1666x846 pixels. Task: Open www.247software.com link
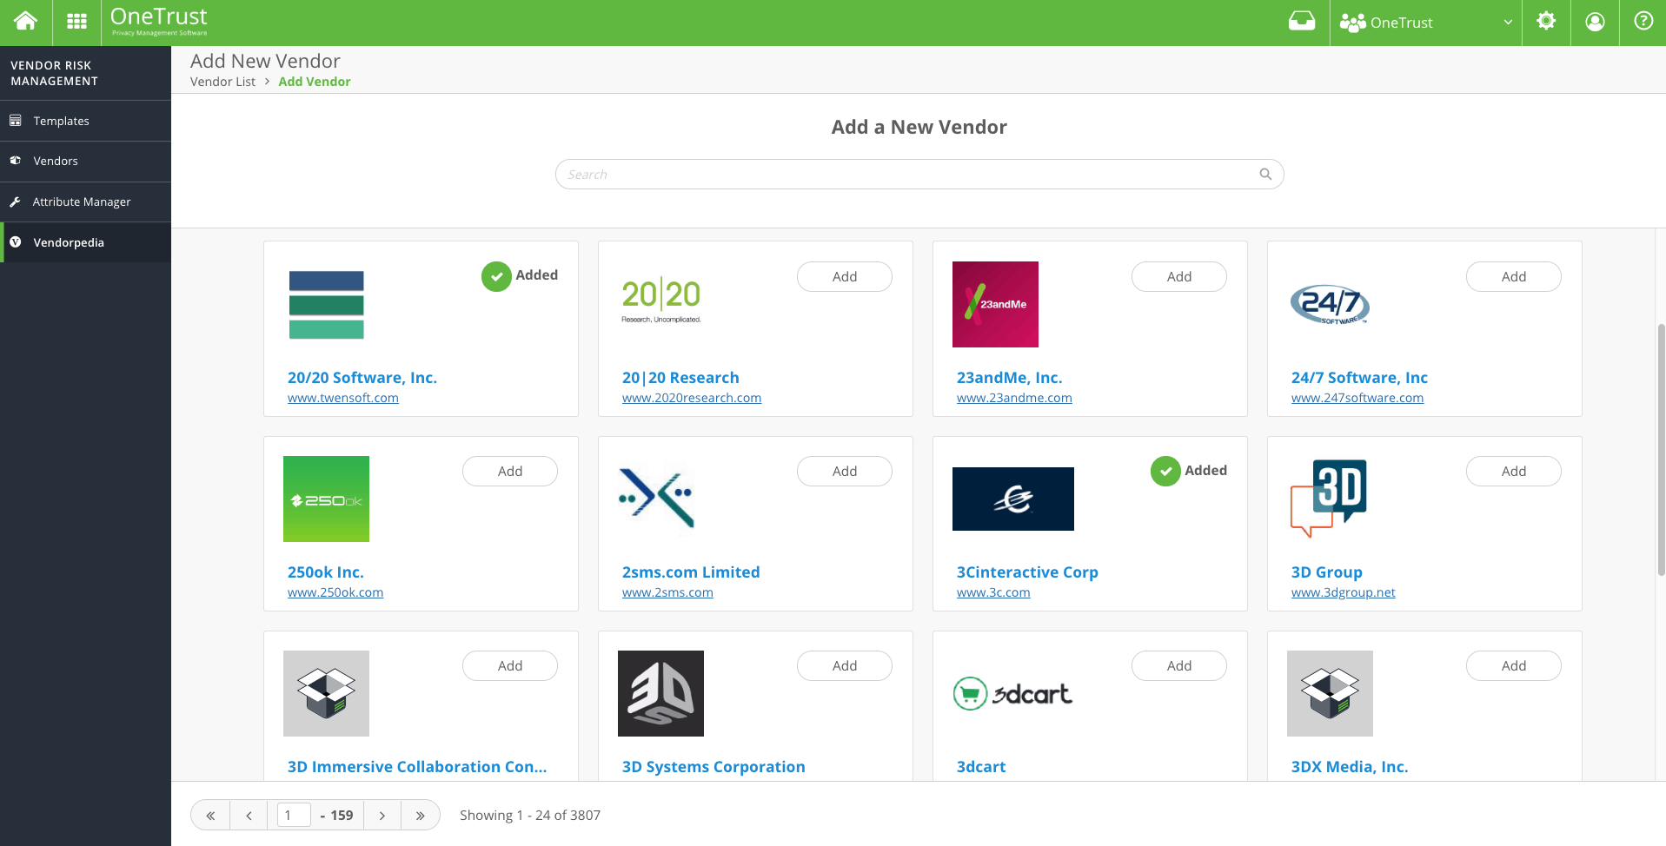click(x=1357, y=398)
